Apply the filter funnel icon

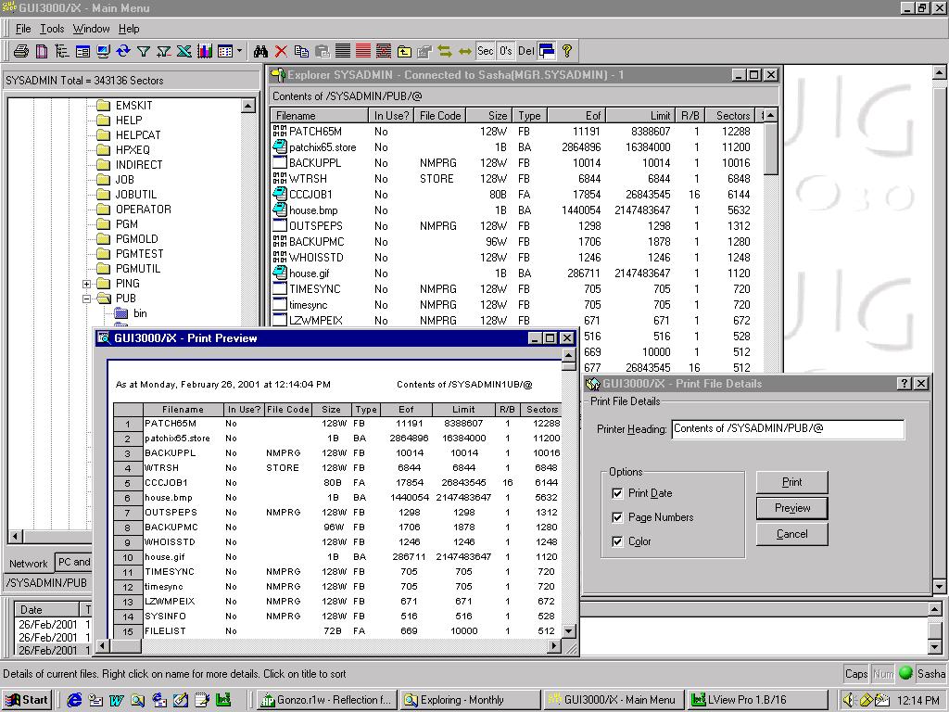(x=144, y=52)
